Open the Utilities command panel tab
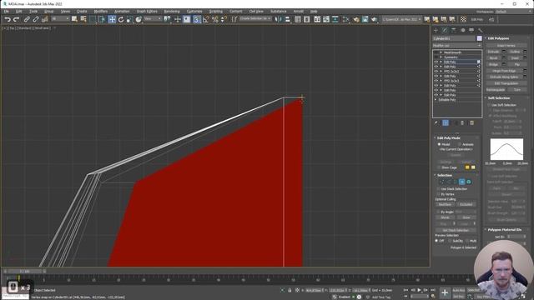The image size is (534, 300). pos(481,30)
